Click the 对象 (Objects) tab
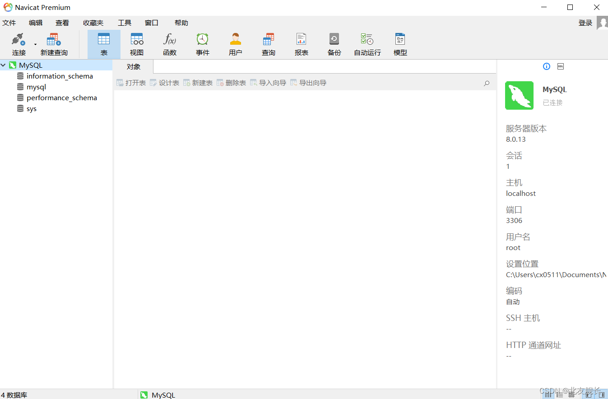Image resolution: width=608 pixels, height=399 pixels. click(134, 67)
